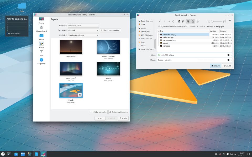
Task: Open the sorting options icon
Action: click(198, 21)
